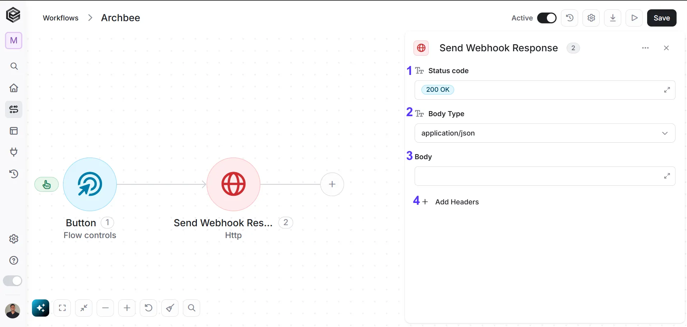Click the clean-up broom icon
Viewport: 687px width, 327px height.
[170, 308]
